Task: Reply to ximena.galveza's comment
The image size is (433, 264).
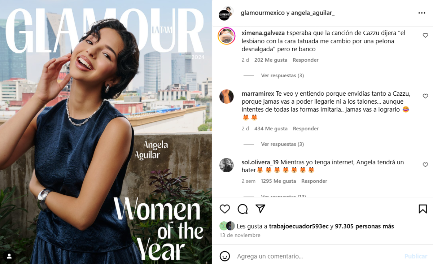Action: [306, 60]
